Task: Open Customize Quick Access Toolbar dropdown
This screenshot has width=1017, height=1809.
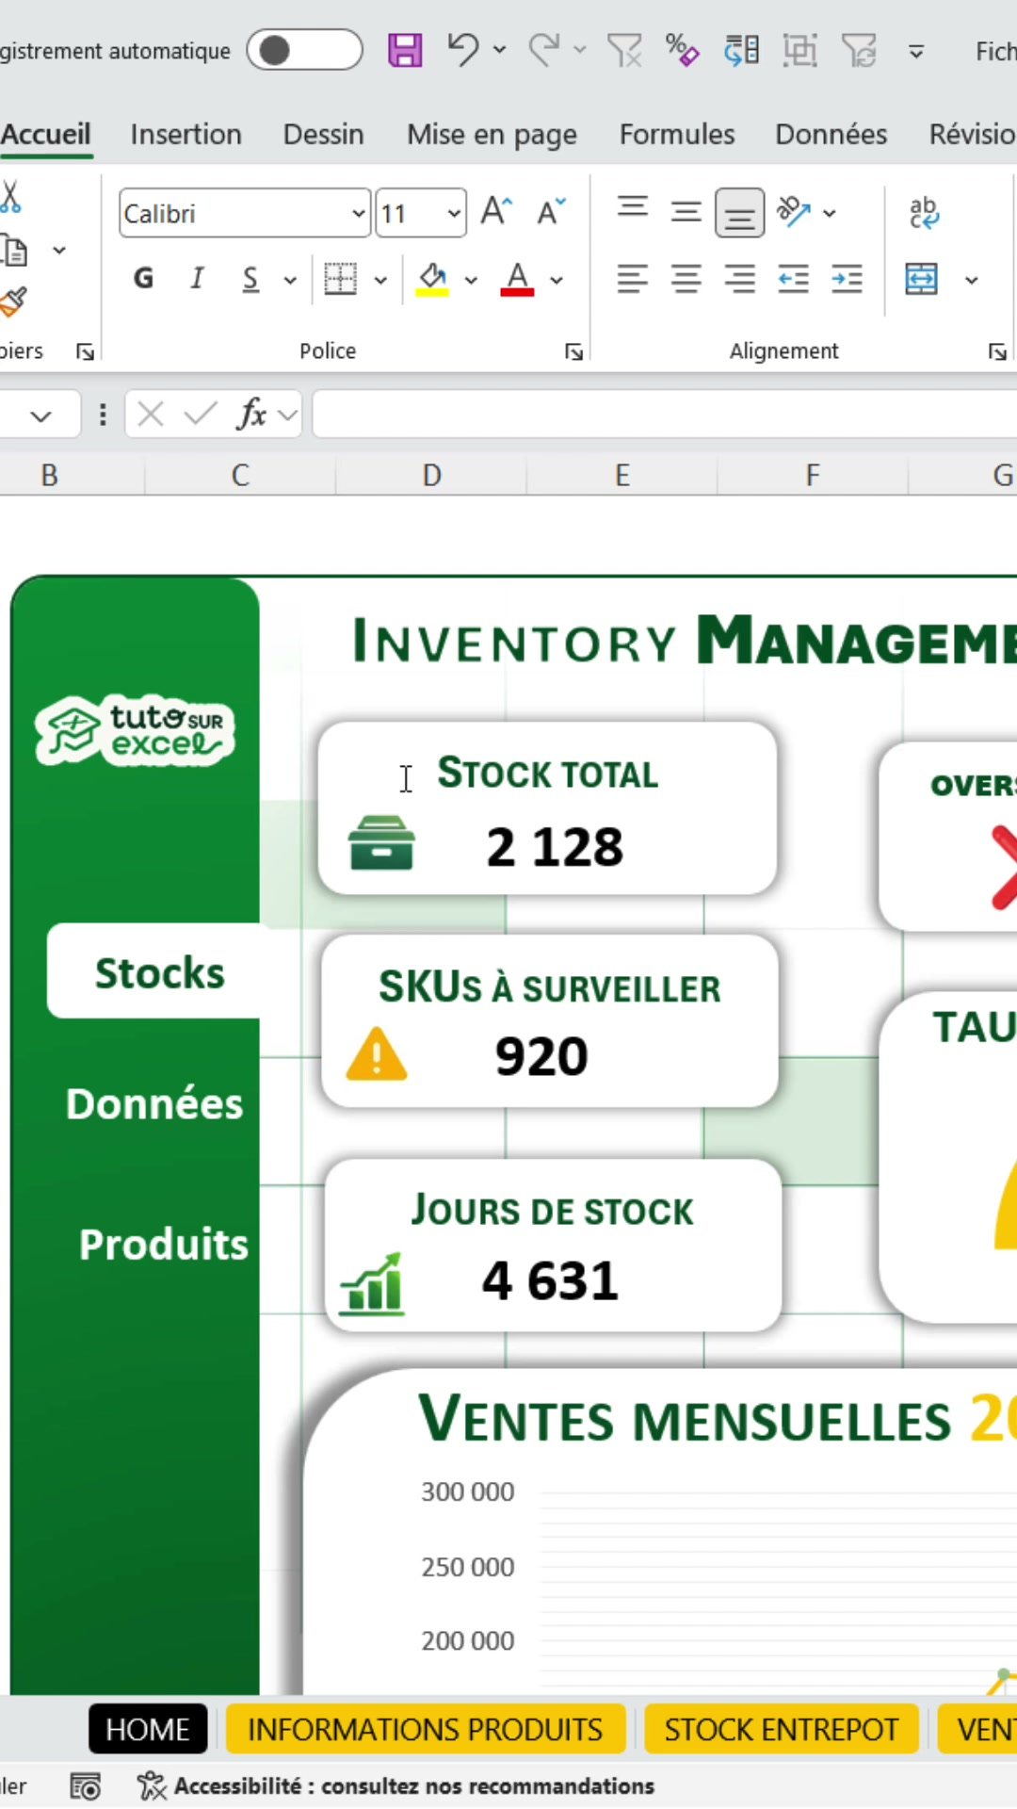Action: click(916, 52)
